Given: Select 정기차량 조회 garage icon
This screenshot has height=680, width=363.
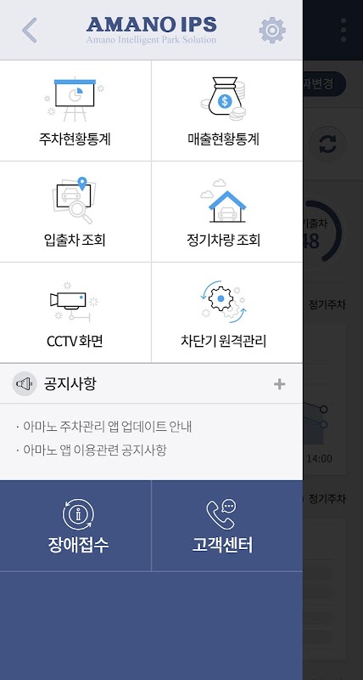Looking at the screenshot, I should click(223, 201).
